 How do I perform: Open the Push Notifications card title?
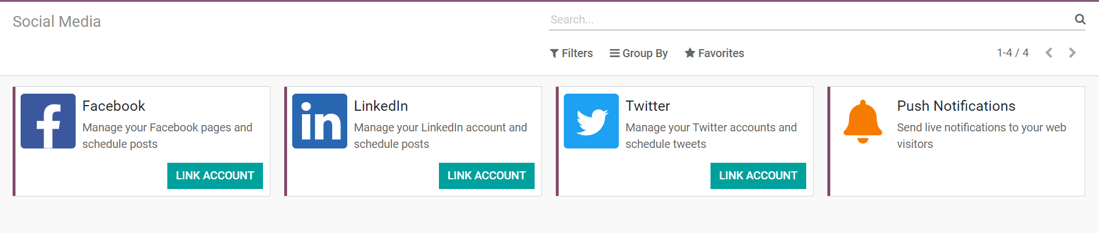[956, 106]
